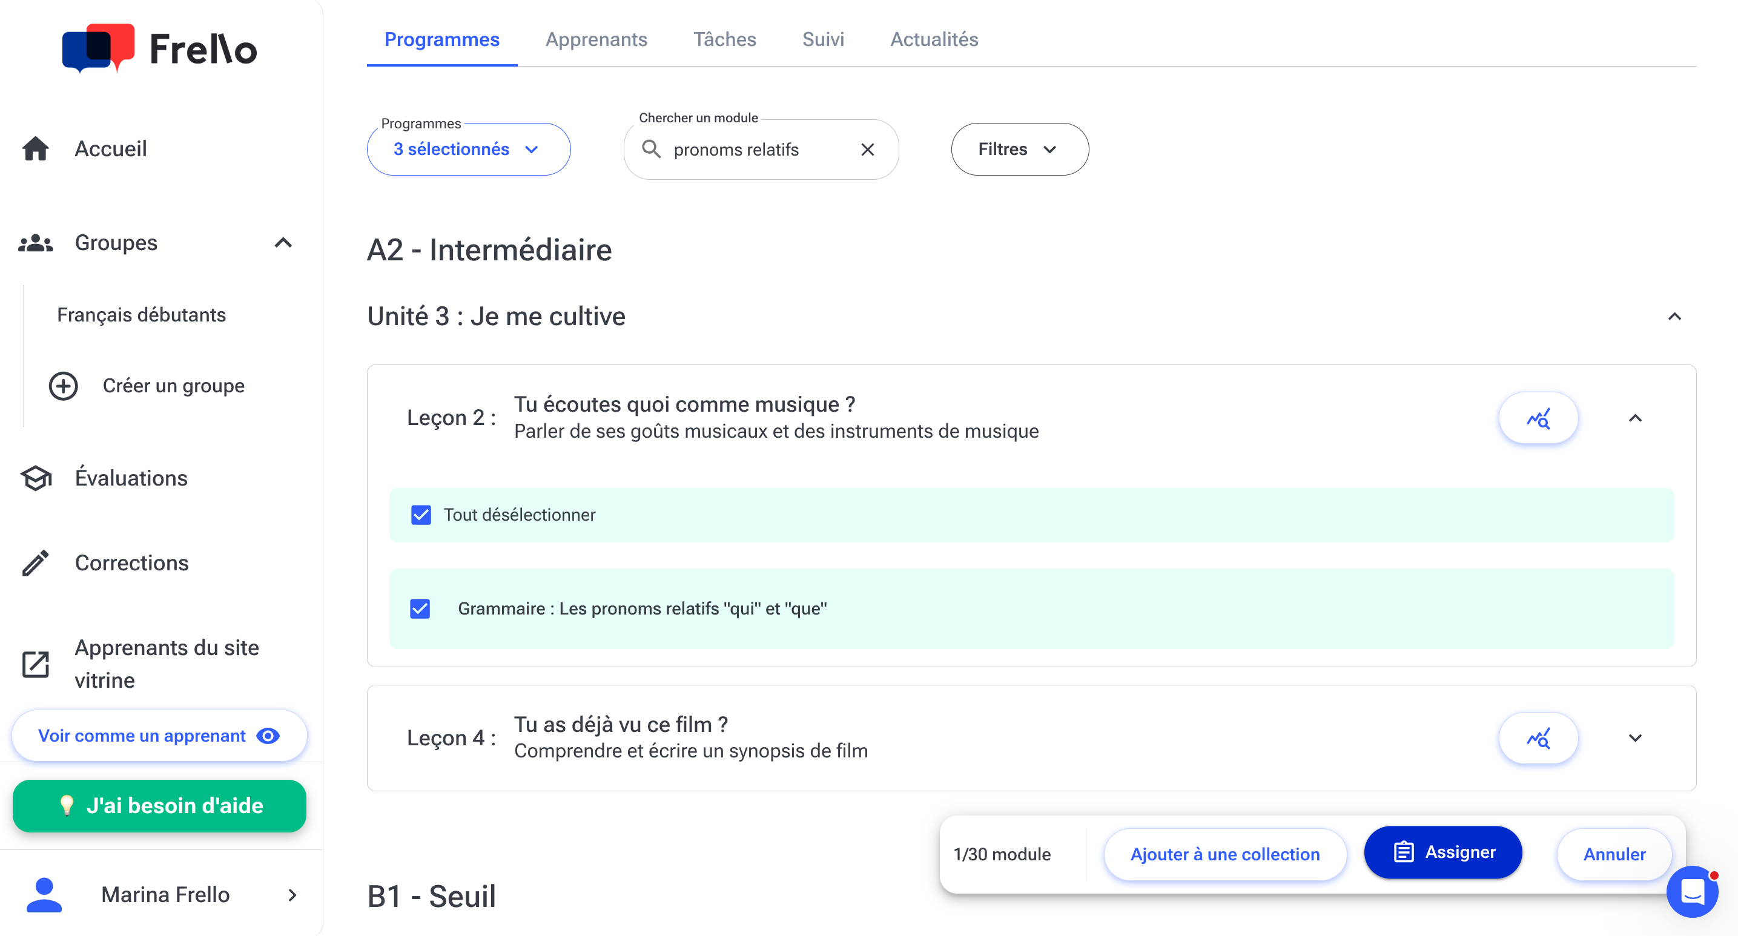Clear the module search field

868,150
